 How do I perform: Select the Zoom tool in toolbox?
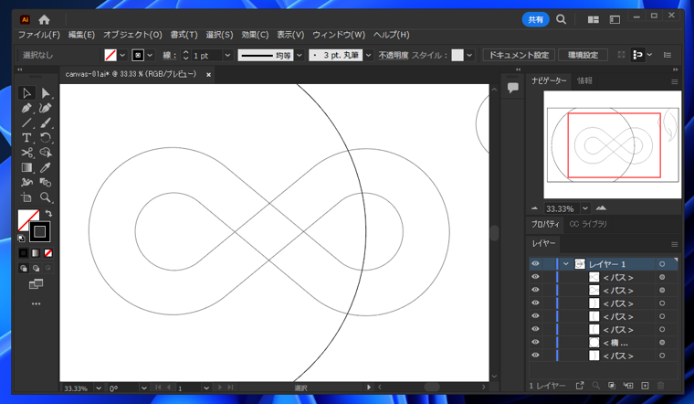tap(45, 197)
